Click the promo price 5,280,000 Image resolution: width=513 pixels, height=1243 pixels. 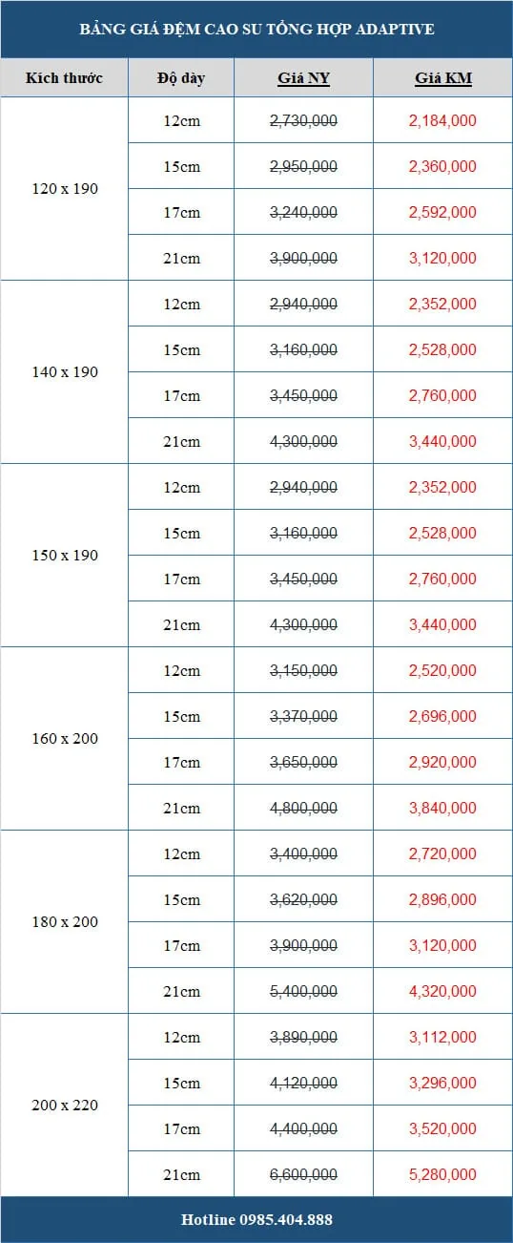[x=442, y=1174]
